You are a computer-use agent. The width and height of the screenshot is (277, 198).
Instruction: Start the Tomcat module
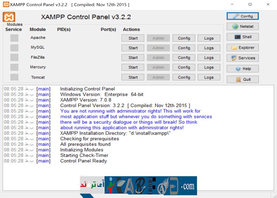pos(133,77)
